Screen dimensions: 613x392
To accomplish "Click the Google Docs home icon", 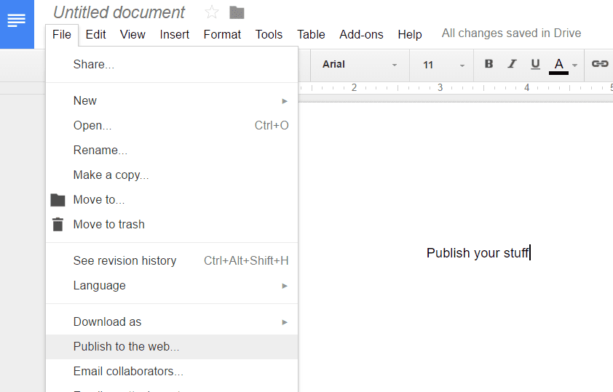I will tap(17, 24).
